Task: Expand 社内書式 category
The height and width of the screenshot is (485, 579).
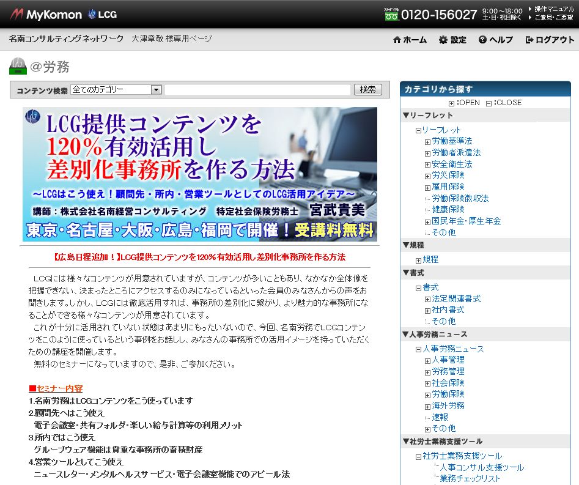Action: click(427, 311)
